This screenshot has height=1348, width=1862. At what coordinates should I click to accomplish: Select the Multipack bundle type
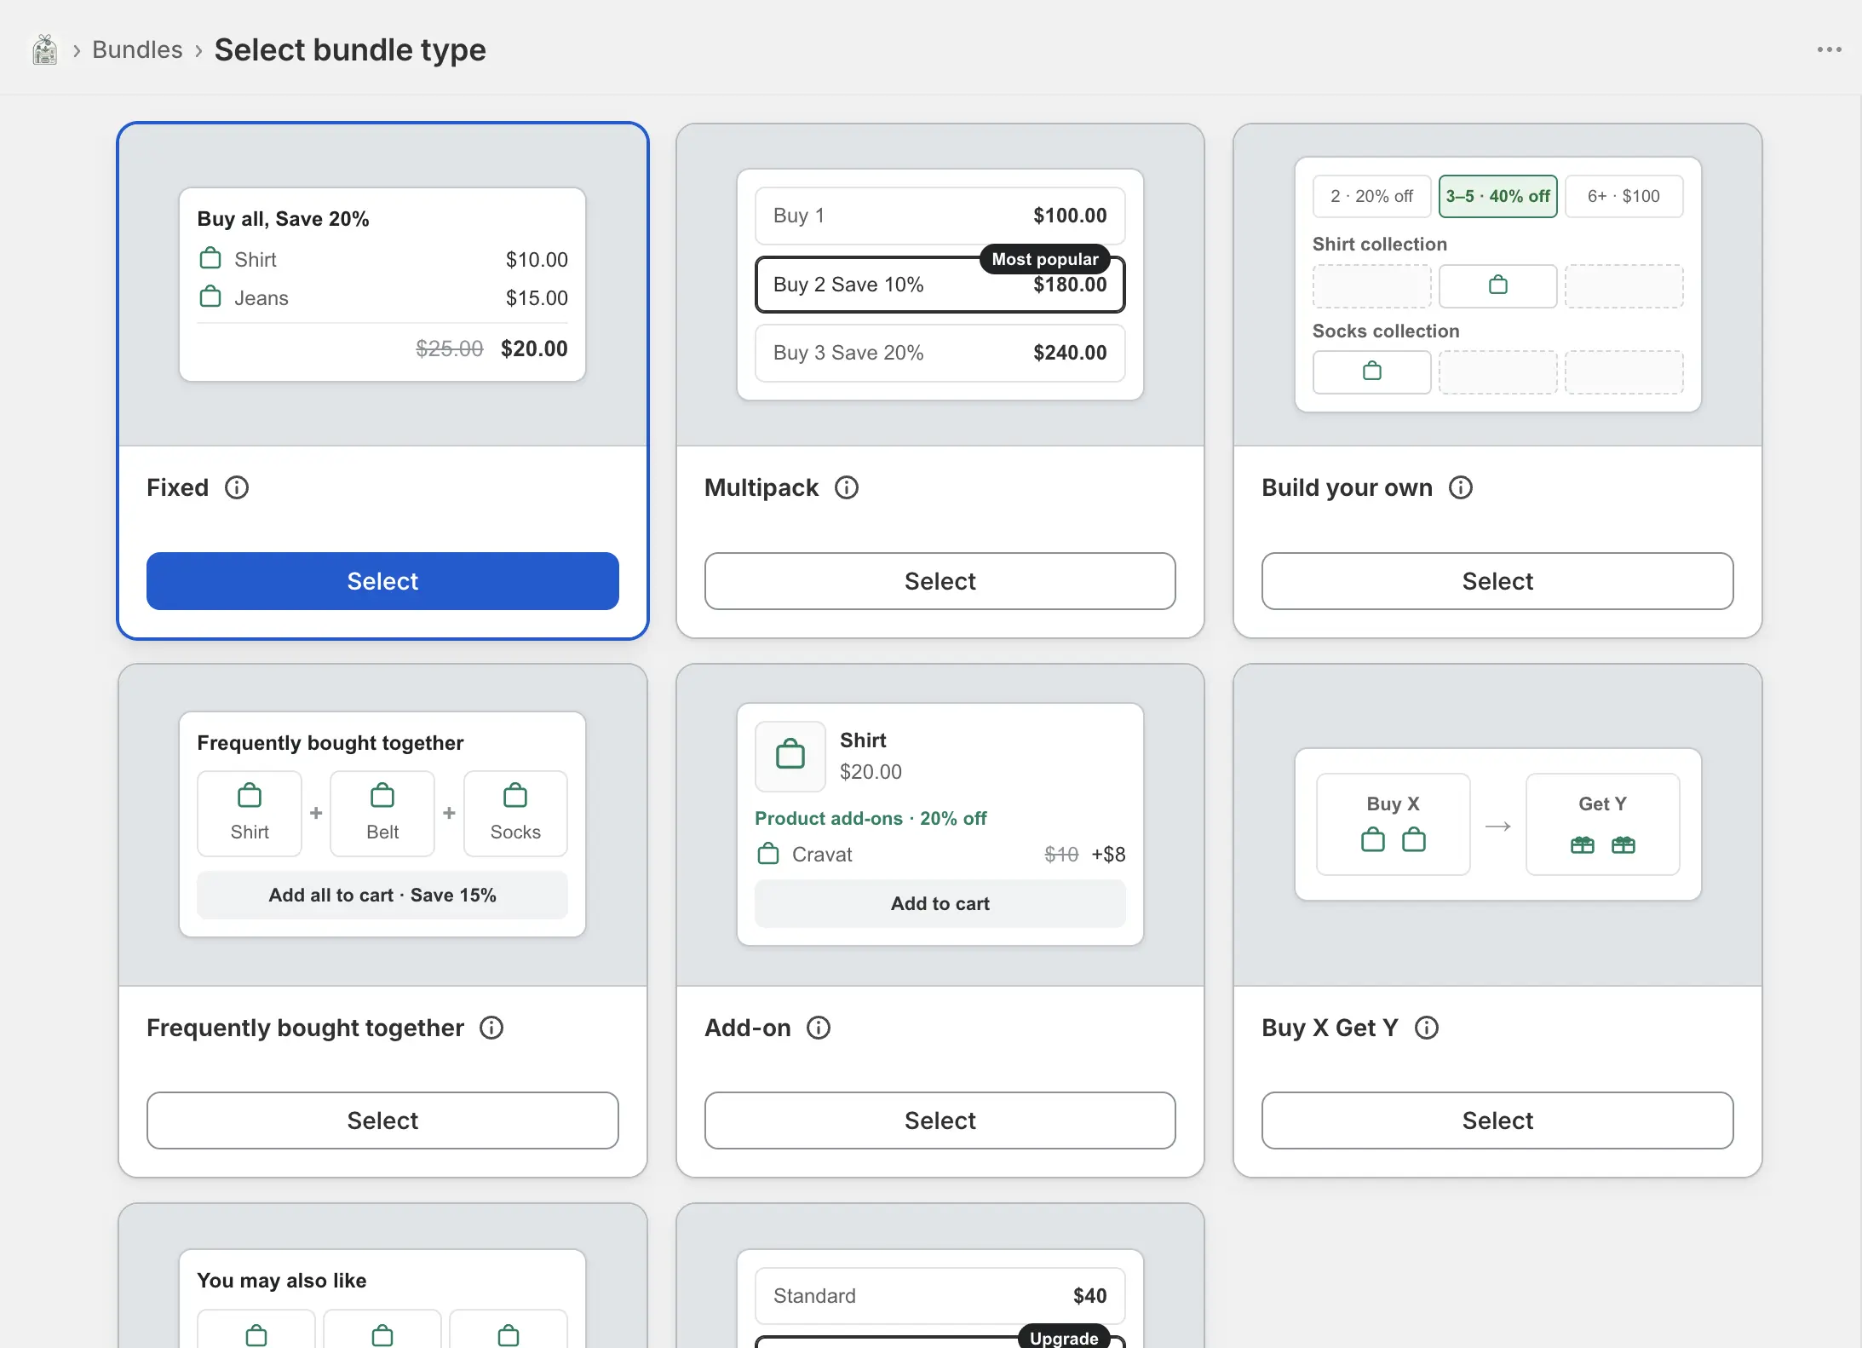pos(940,581)
